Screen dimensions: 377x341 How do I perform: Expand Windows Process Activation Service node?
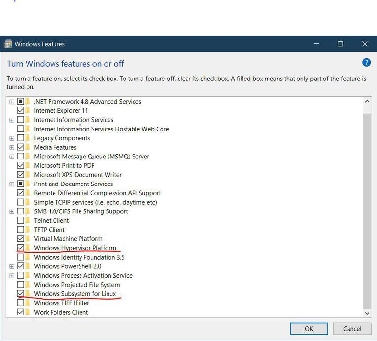coord(12,276)
